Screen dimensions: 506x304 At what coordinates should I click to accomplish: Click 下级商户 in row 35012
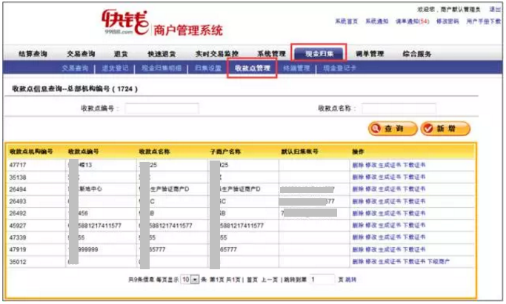click(439, 262)
